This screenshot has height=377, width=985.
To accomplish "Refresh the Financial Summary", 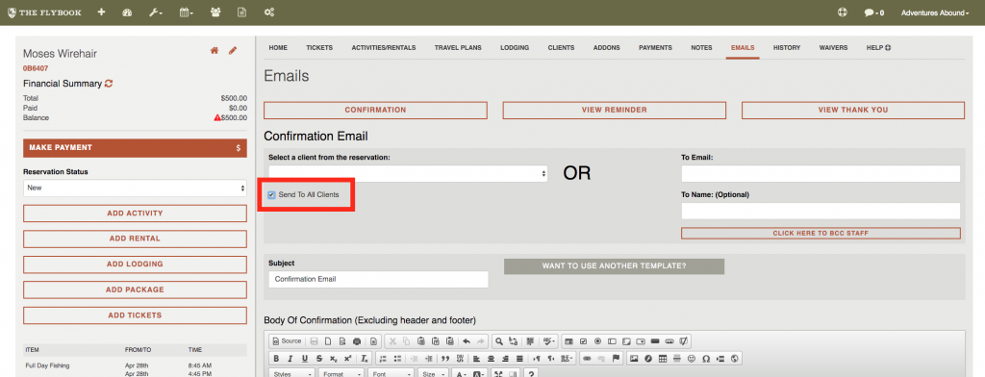I will click(109, 84).
